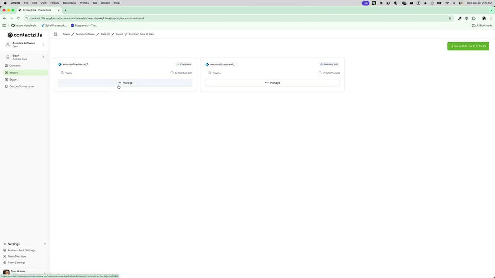Close the Contactzilla browser tab

58,10
